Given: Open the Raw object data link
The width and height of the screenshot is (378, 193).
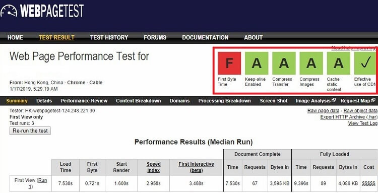Looking at the screenshot, I should (x=360, y=111).
